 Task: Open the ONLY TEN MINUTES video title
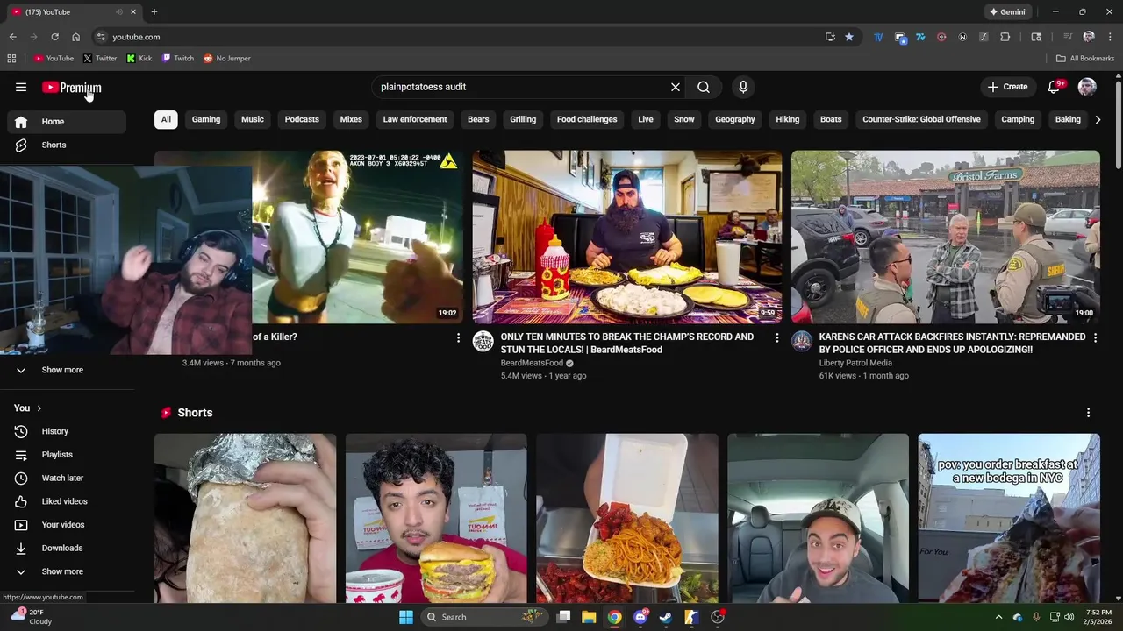point(627,343)
